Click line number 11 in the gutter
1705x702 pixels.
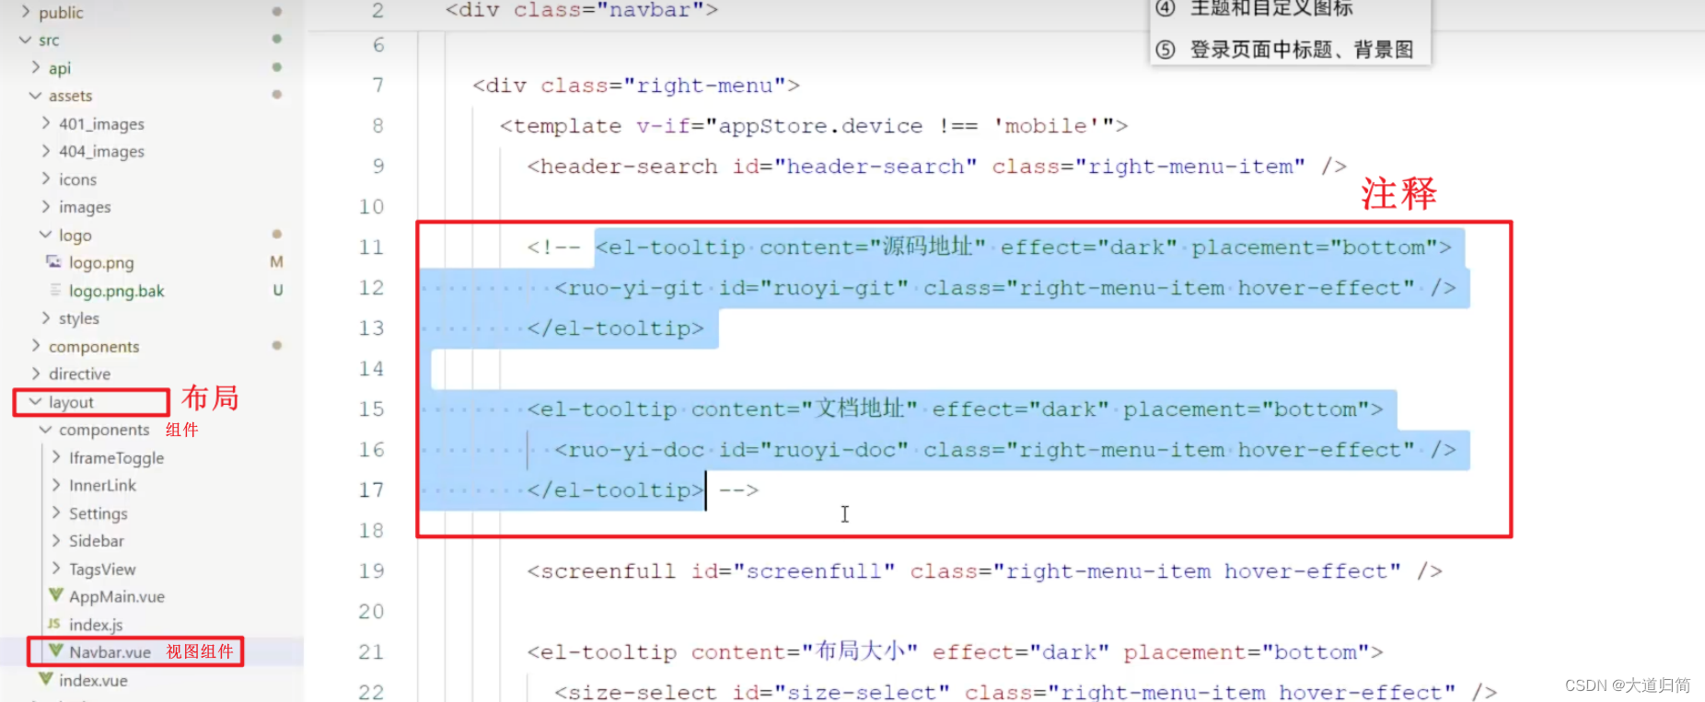coord(371,247)
